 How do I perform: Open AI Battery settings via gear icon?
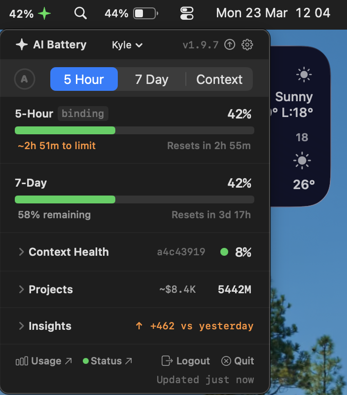(247, 44)
